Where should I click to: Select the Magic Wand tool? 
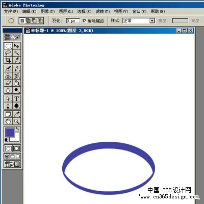(x=17, y=53)
